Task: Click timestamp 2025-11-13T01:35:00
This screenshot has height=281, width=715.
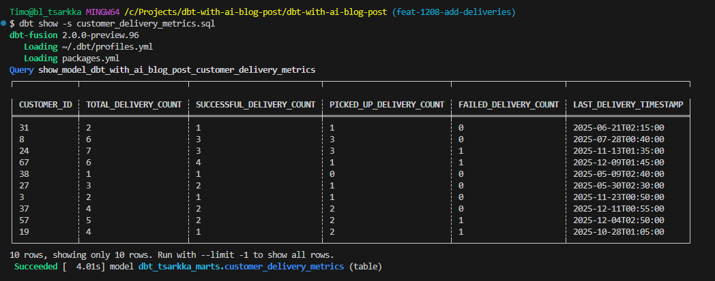Action: (x=618, y=151)
